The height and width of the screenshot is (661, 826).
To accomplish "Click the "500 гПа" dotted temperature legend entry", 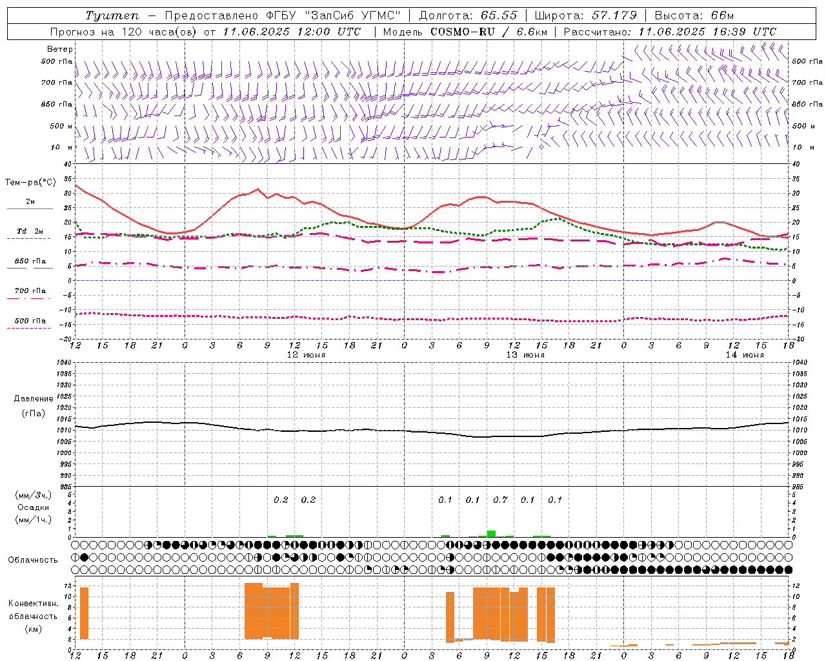I will click(30, 323).
